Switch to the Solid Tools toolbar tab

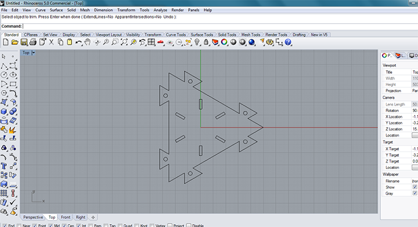[x=227, y=35]
